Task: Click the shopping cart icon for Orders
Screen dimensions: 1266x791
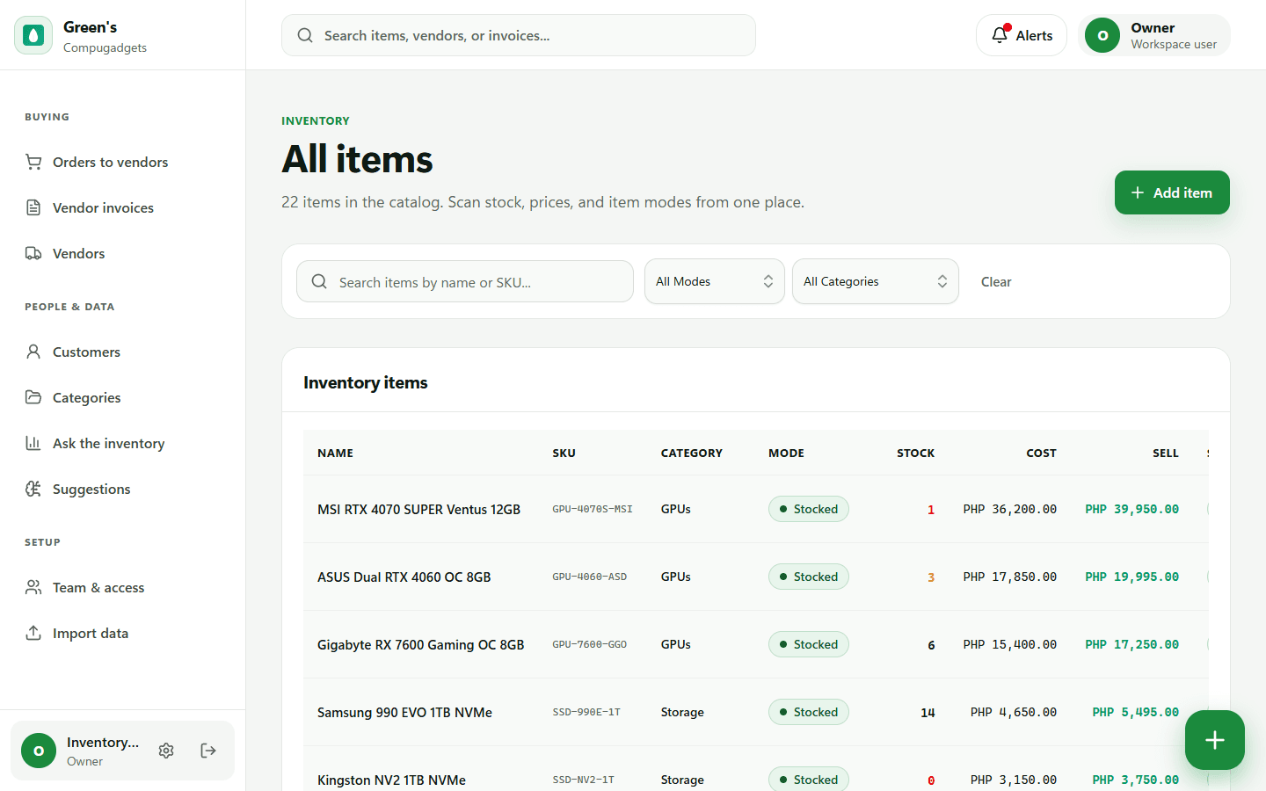Action: pyautogui.click(x=33, y=162)
